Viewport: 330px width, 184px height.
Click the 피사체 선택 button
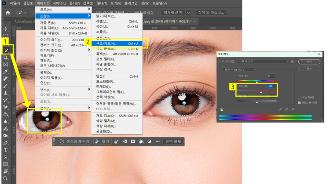(x=173, y=13)
